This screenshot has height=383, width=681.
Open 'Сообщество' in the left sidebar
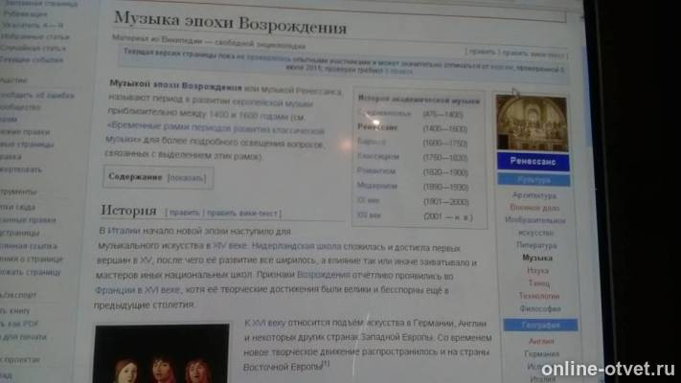point(21,107)
